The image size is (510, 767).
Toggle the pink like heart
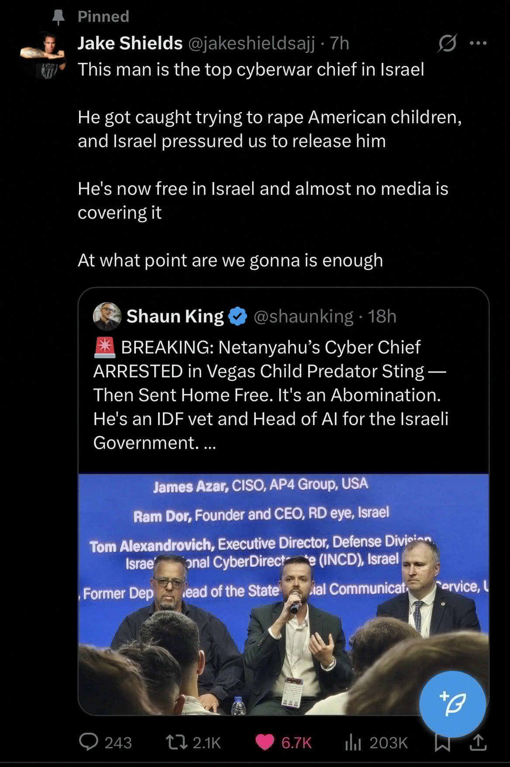265,742
